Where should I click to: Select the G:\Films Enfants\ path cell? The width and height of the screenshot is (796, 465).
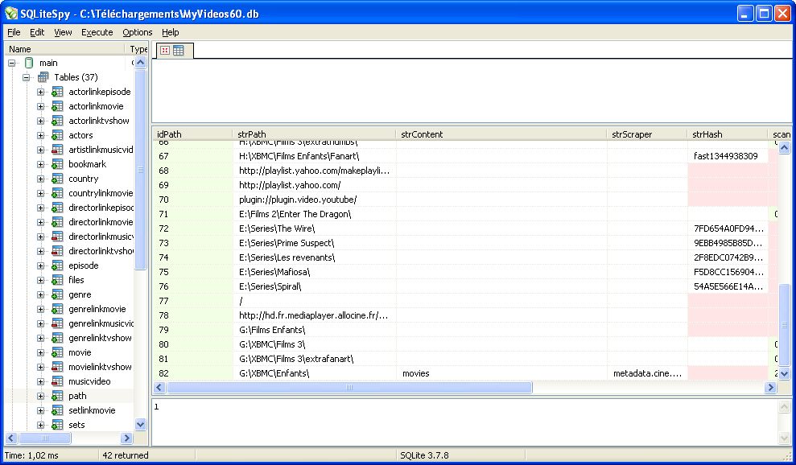315,330
